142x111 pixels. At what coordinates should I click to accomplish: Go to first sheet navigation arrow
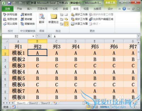click(x=4, y=103)
